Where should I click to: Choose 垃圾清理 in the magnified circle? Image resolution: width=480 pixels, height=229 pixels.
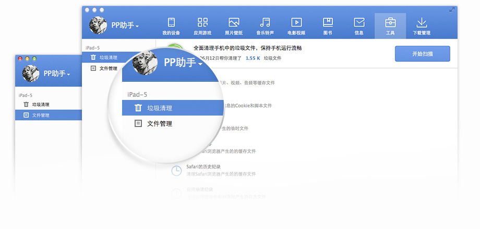159,108
